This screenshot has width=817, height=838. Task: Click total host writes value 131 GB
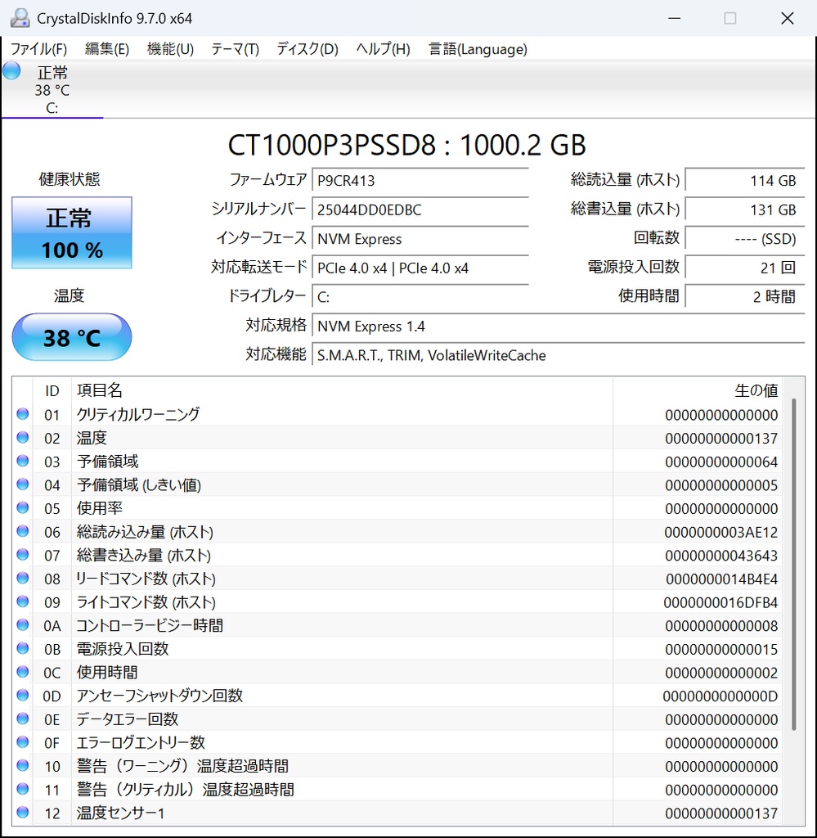tap(745, 209)
